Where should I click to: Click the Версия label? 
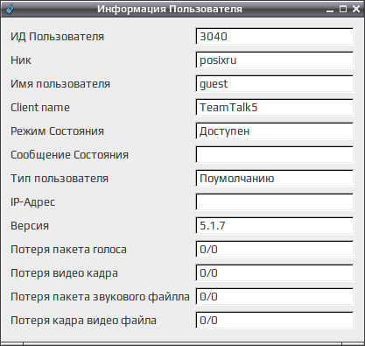[x=30, y=226]
